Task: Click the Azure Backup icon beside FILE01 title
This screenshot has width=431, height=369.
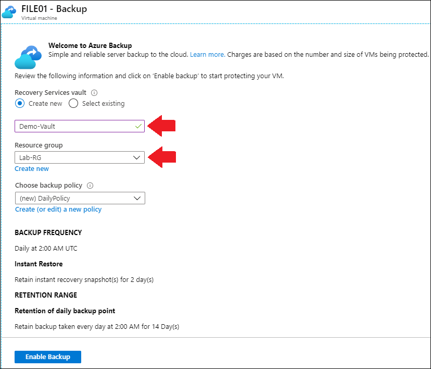Action: pyautogui.click(x=9, y=13)
